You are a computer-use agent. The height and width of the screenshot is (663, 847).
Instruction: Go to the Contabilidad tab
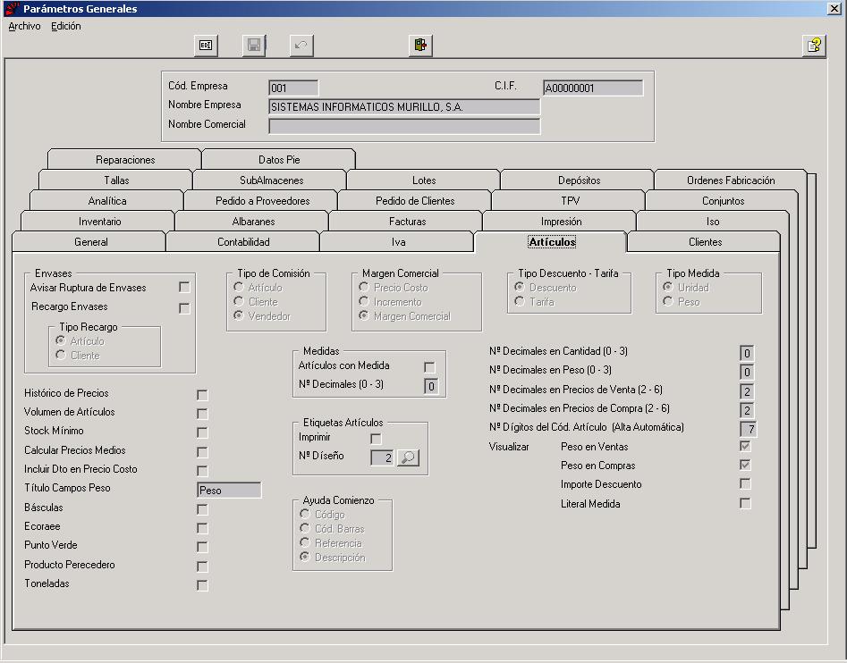pyautogui.click(x=243, y=241)
